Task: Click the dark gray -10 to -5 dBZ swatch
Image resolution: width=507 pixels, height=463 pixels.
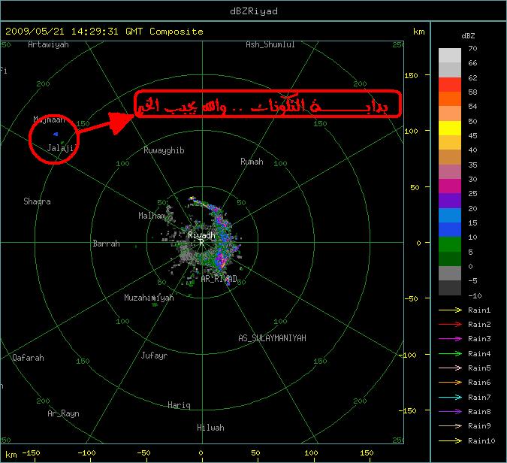Action: [450, 288]
